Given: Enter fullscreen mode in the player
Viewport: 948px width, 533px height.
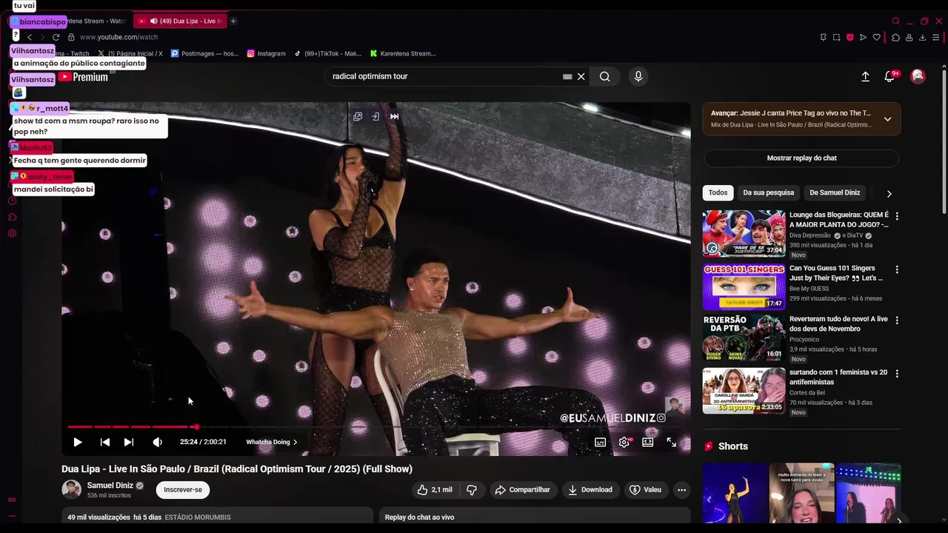Looking at the screenshot, I should 671,442.
